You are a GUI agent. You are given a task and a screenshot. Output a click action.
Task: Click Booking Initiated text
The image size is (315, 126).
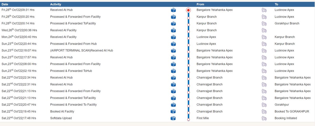pos(286,118)
